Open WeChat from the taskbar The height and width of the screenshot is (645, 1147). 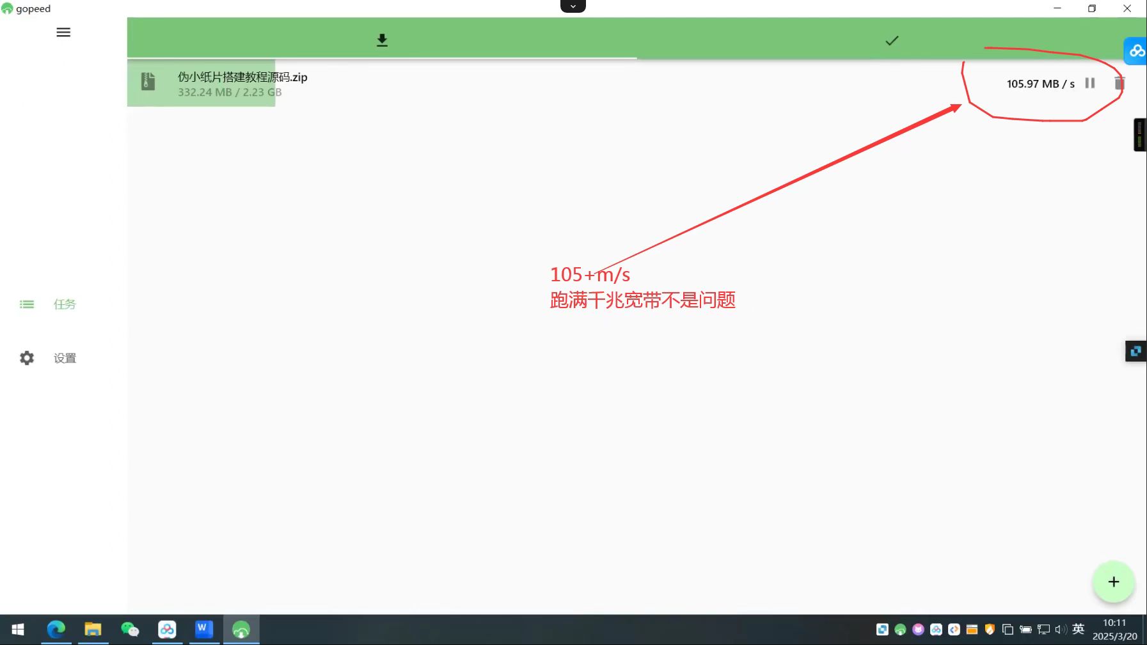(x=130, y=630)
